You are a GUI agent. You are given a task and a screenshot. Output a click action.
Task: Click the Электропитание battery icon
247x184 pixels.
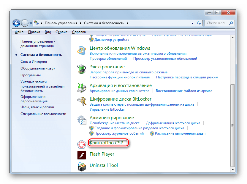point(81,69)
